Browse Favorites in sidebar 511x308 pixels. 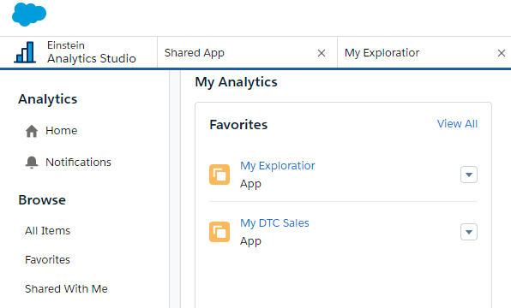pos(47,259)
